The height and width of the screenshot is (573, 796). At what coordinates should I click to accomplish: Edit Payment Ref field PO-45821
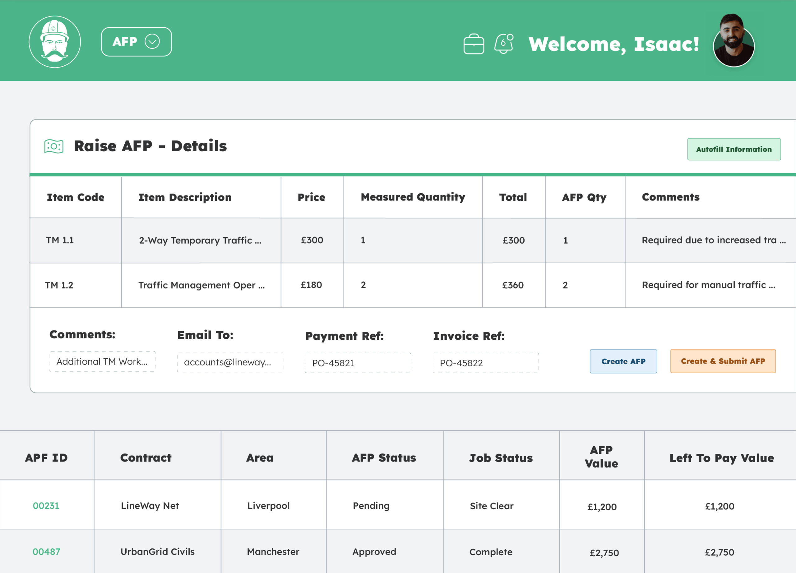click(358, 363)
